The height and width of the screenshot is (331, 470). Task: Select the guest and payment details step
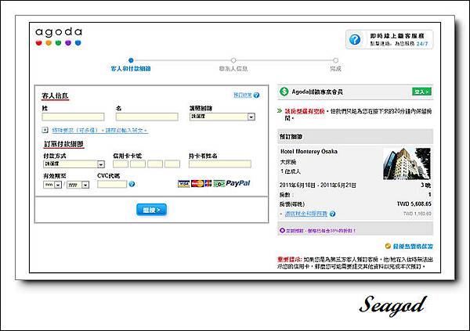click(x=131, y=65)
